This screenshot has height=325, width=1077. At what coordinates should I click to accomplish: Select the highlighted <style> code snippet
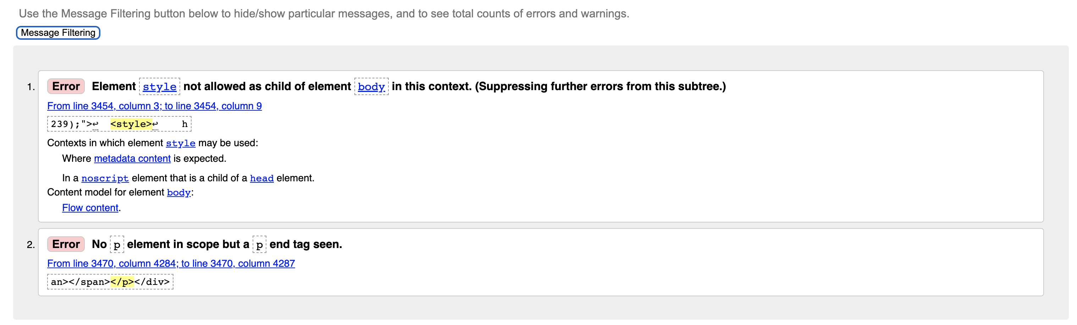click(x=131, y=123)
